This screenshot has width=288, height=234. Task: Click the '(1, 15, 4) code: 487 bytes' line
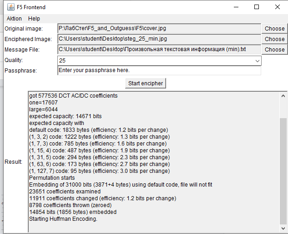pyautogui.click(x=100, y=151)
